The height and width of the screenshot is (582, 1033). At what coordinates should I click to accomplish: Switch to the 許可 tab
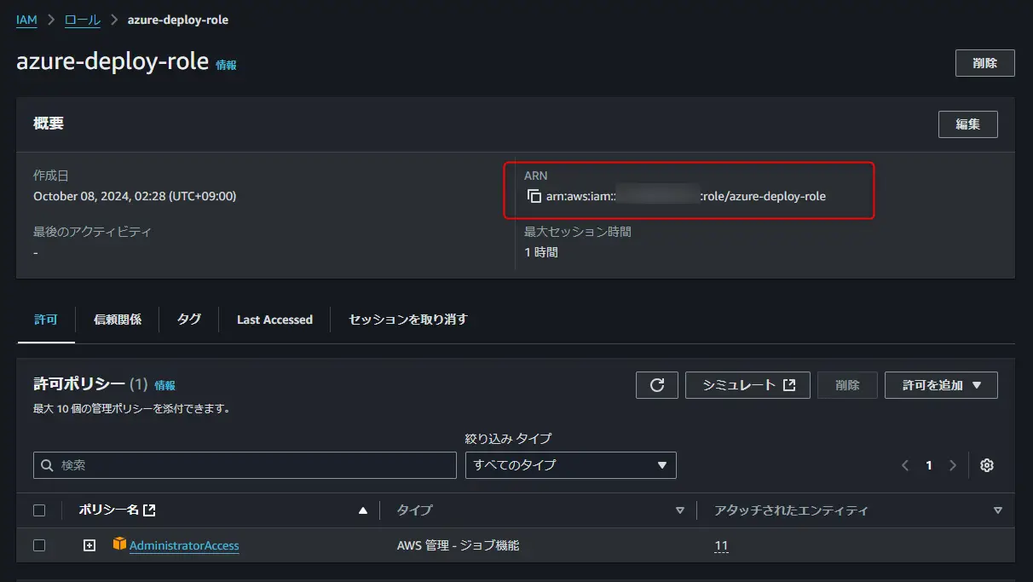click(x=46, y=320)
